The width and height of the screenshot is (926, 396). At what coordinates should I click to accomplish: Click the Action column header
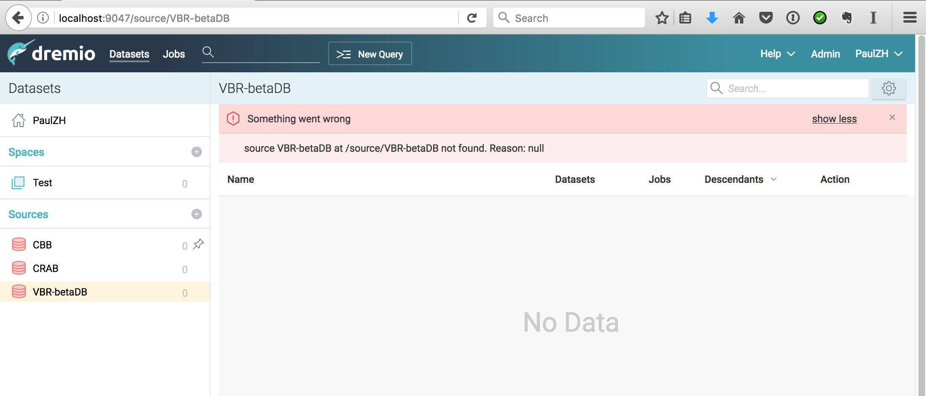tap(835, 180)
